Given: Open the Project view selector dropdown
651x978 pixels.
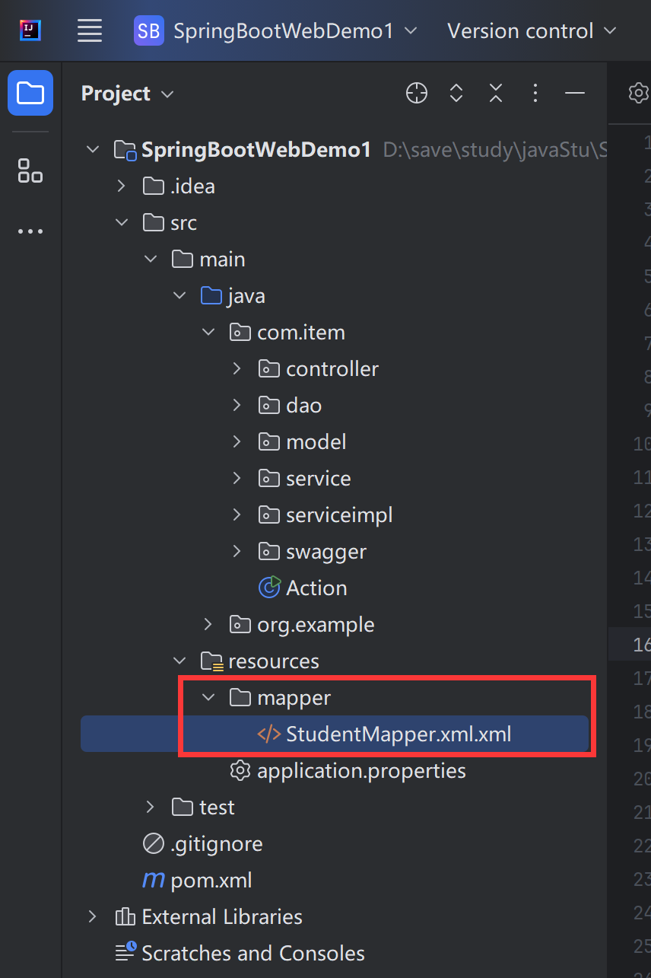Looking at the screenshot, I should point(128,94).
